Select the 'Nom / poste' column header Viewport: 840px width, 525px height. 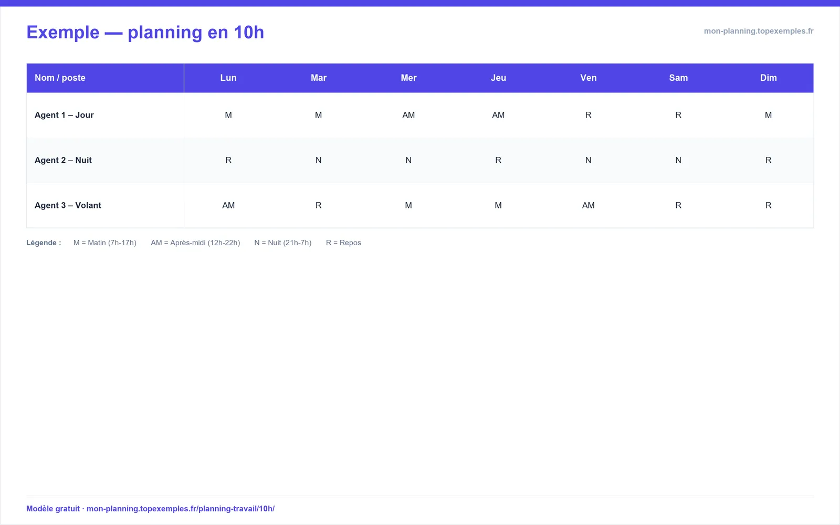[105, 78]
